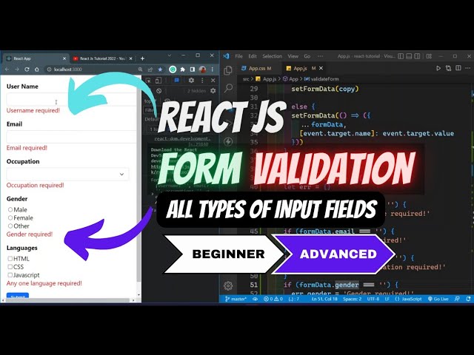Reload the localhost page
This screenshot has width=474, height=355.
pyautogui.click(x=27, y=70)
